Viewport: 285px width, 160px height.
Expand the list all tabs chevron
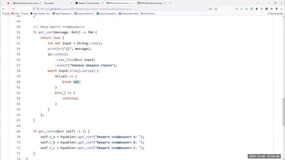[257, 3]
